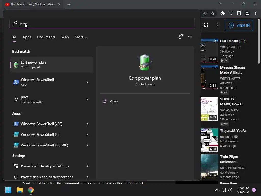This screenshot has width=261, height=196.
Task: Open Trojan.JS.YouAr video title
Action: click(233, 131)
